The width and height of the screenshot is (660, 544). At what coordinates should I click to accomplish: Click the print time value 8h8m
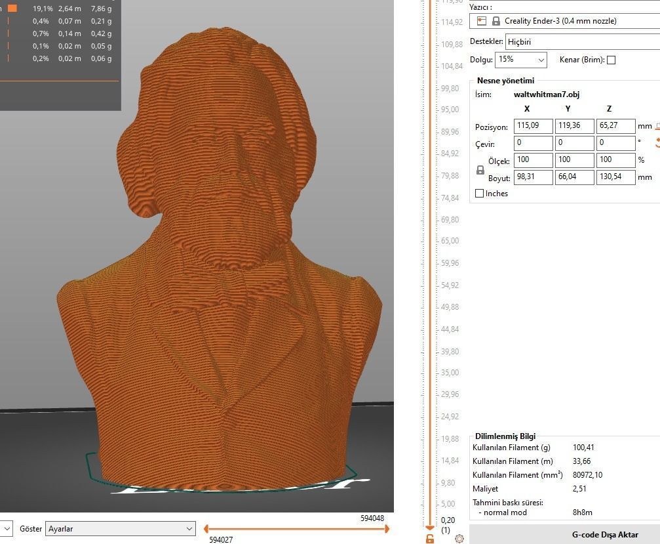(x=583, y=513)
